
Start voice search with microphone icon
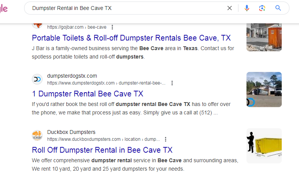[x=246, y=8]
